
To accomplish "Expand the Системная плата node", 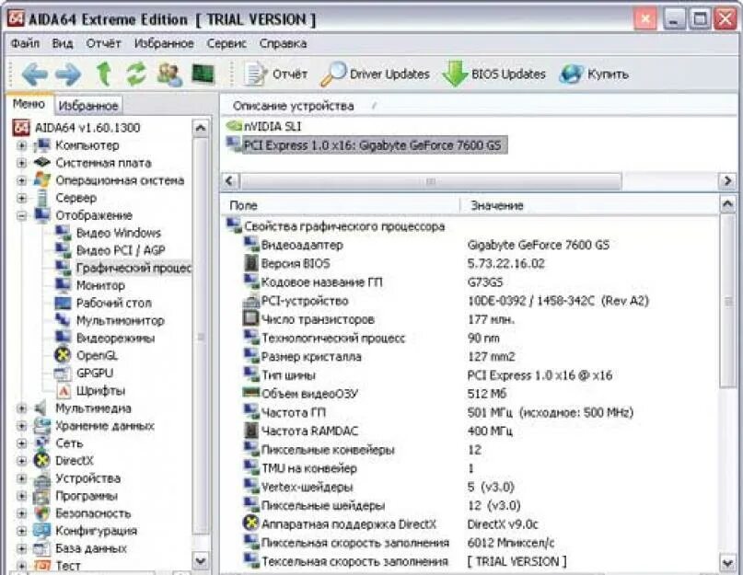I will click(x=21, y=163).
